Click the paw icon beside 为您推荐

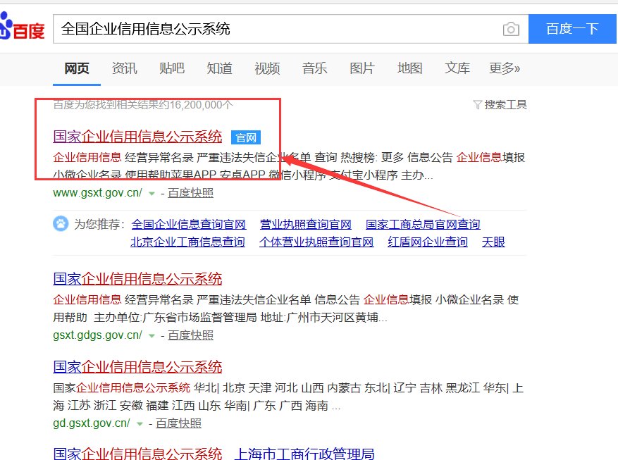tap(61, 224)
